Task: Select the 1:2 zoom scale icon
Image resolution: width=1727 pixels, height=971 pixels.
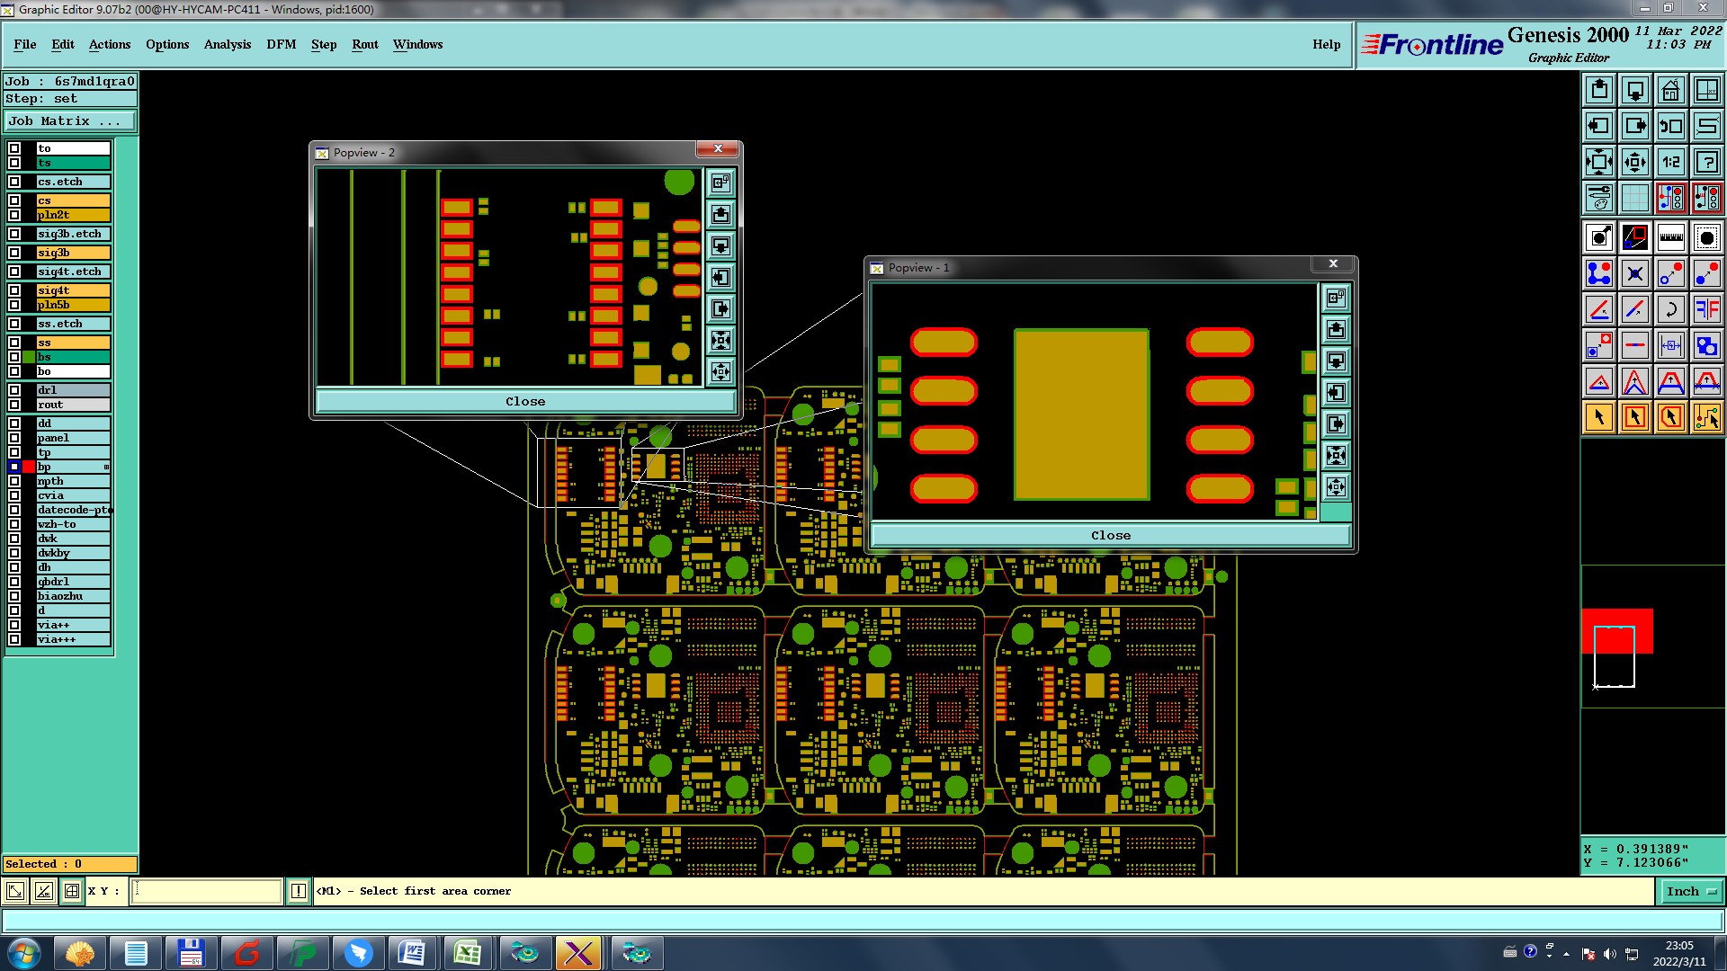Action: coord(1670,162)
